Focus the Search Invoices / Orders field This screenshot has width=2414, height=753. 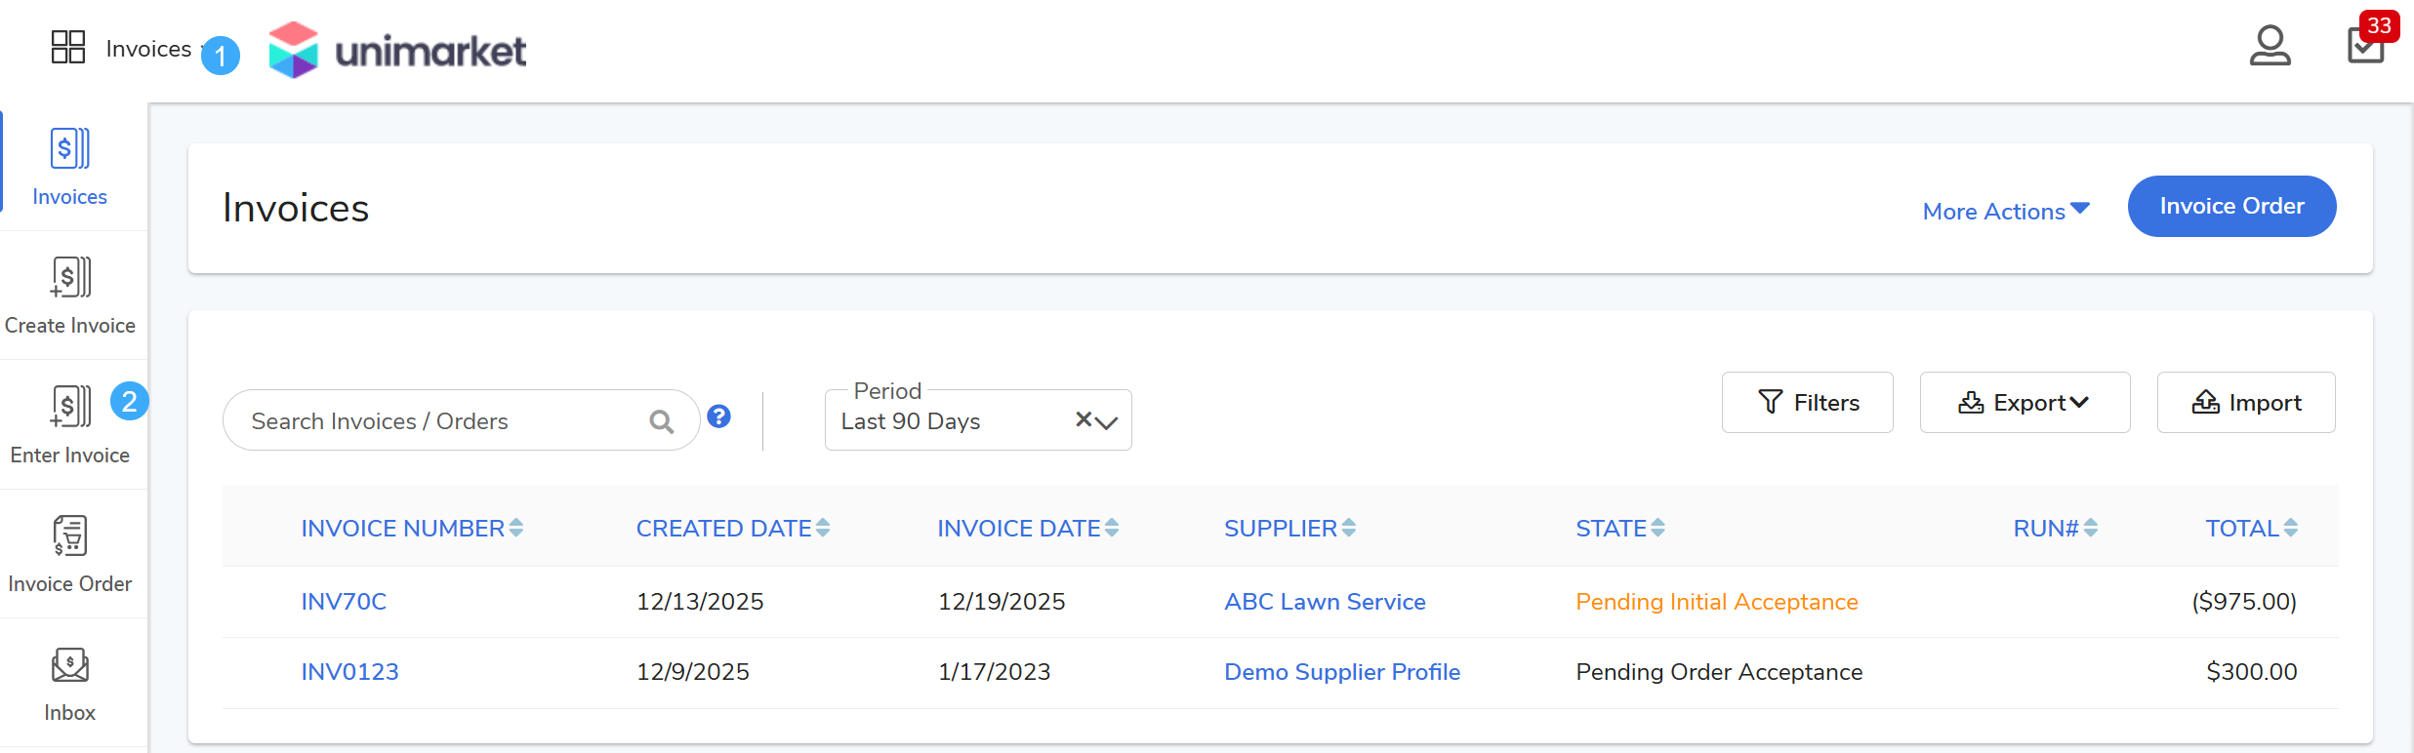pos(439,421)
